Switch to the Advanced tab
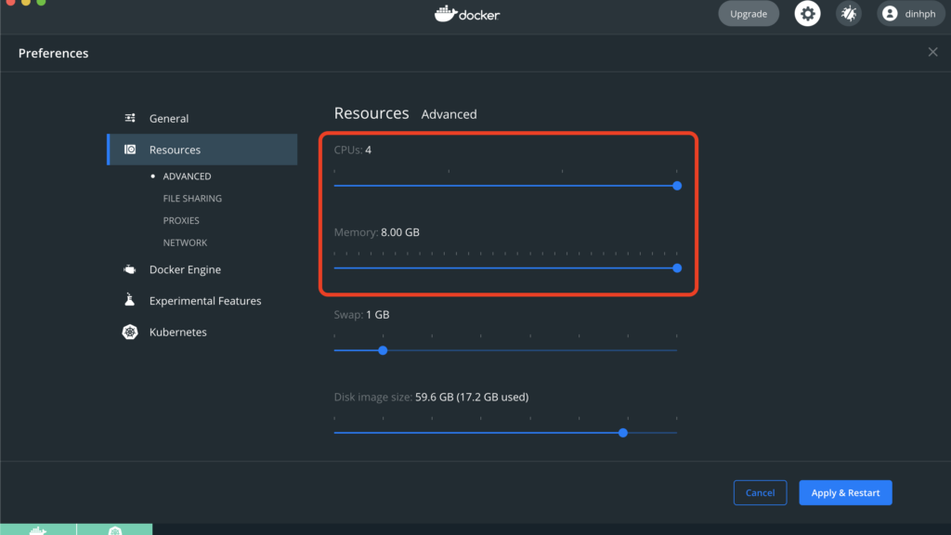This screenshot has width=951, height=535. pos(449,113)
